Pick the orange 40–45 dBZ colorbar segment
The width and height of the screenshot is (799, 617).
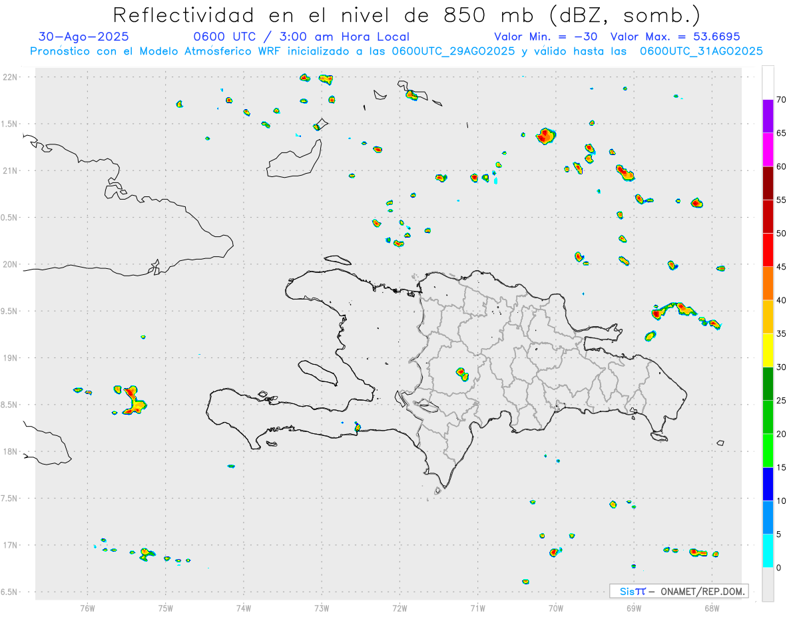(768, 284)
